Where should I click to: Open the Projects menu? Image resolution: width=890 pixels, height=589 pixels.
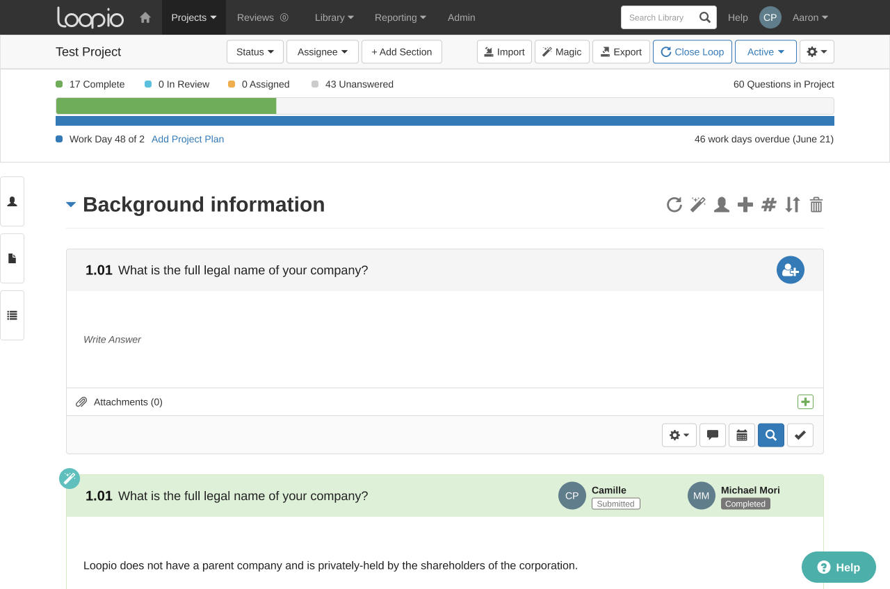(194, 17)
